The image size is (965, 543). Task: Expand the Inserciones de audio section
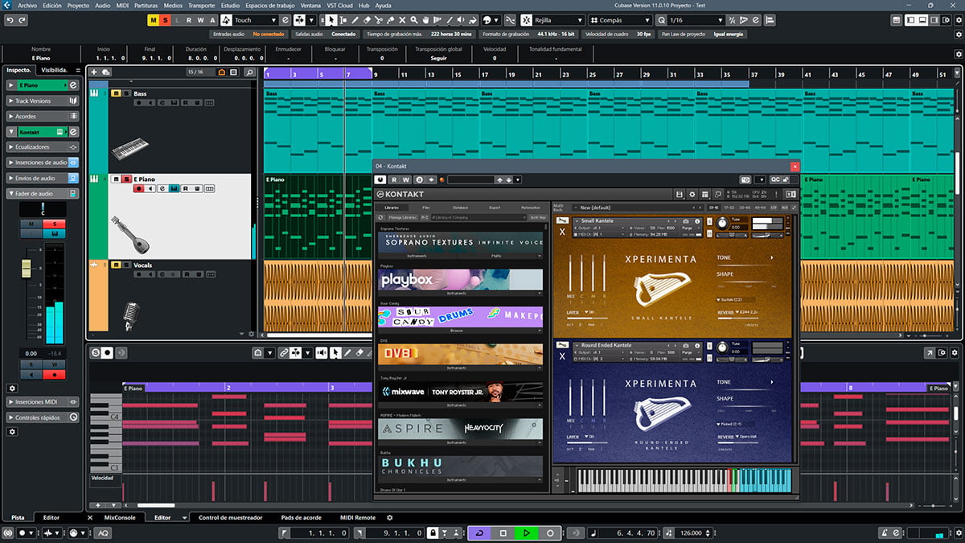[x=43, y=162]
